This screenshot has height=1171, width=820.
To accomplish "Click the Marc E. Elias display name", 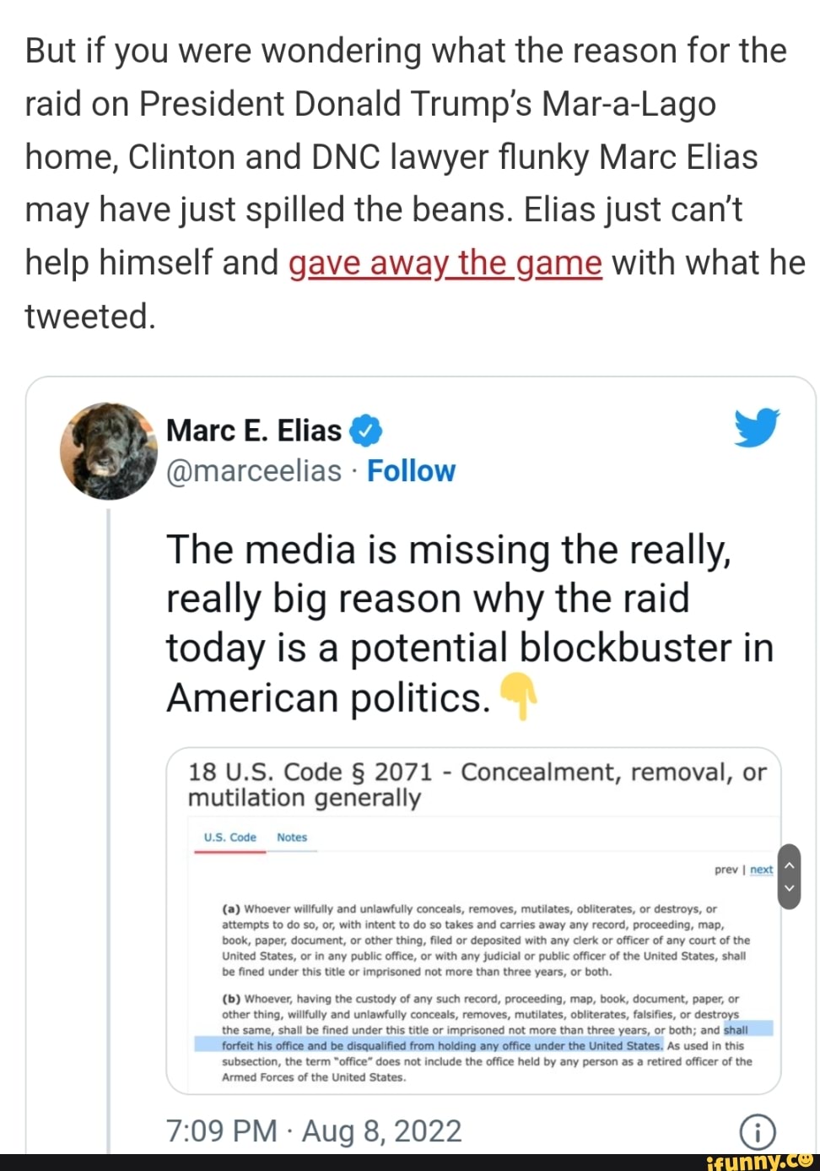I will (x=253, y=431).
